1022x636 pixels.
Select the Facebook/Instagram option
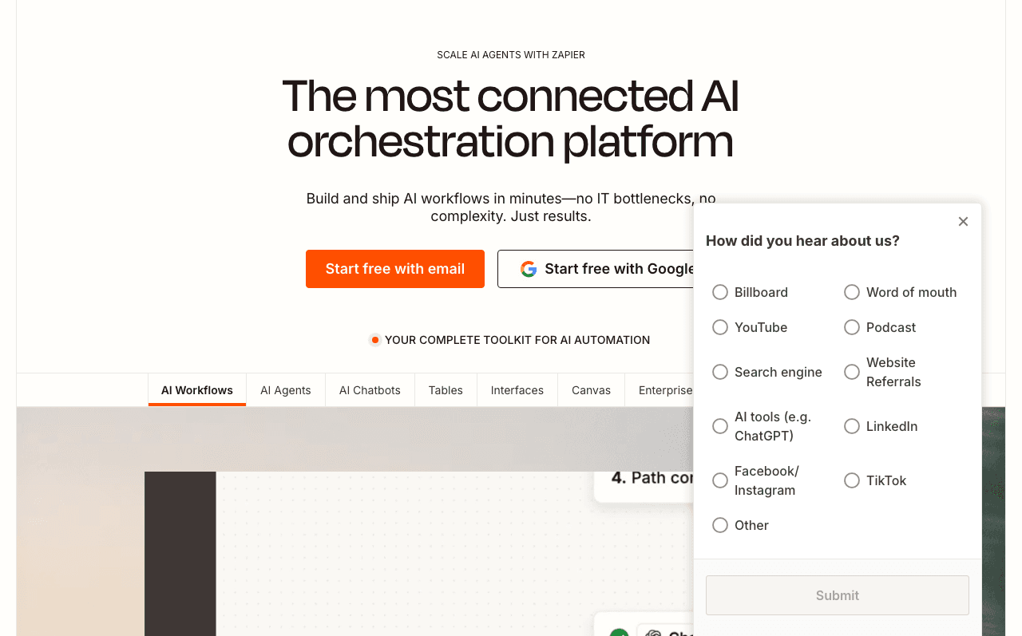(719, 480)
